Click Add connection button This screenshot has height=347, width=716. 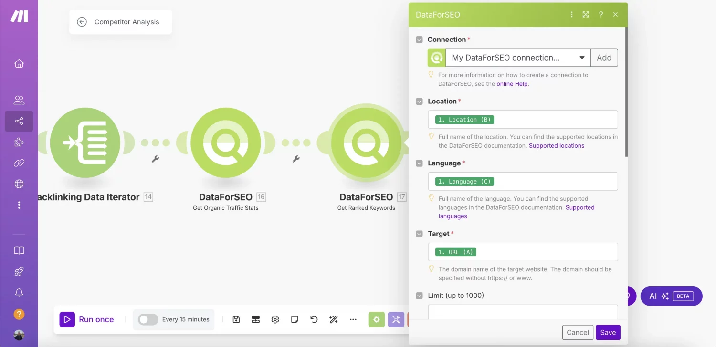click(x=604, y=58)
